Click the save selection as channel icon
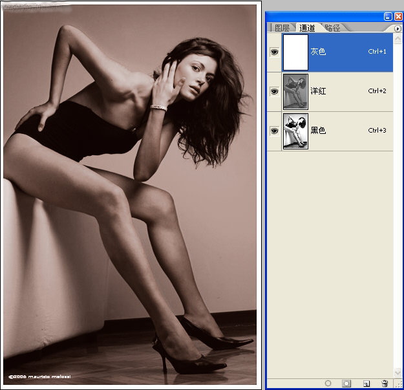Viewport: 404px width, 390px height. click(346, 384)
